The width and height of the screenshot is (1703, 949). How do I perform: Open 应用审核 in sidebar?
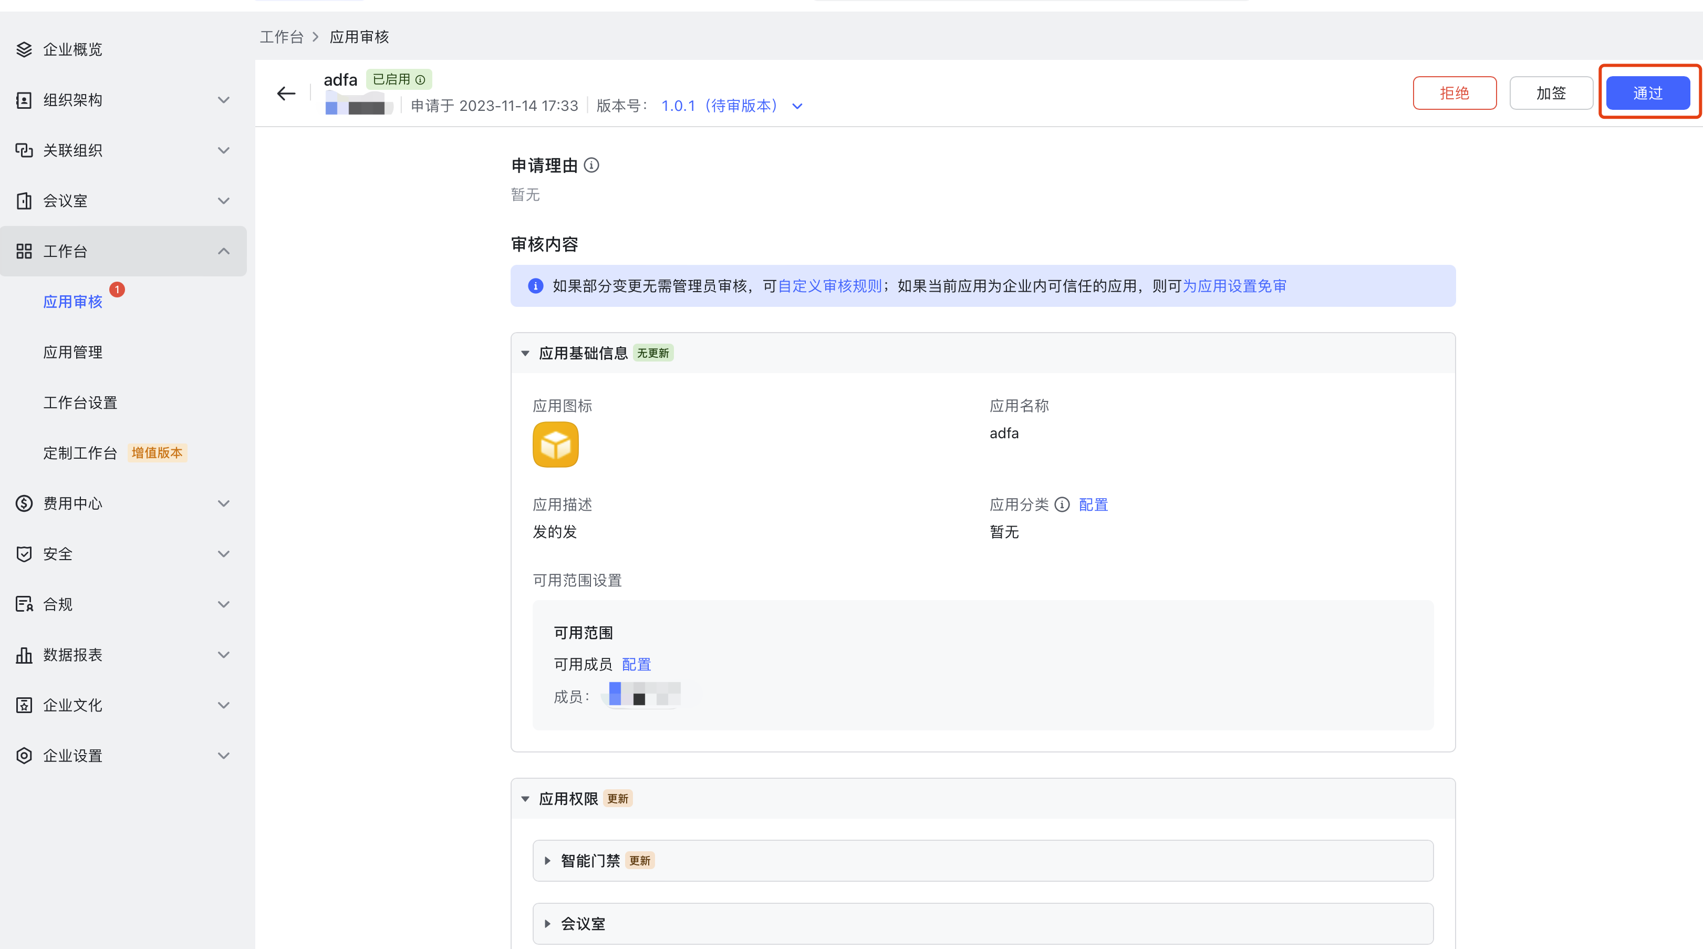click(x=72, y=302)
